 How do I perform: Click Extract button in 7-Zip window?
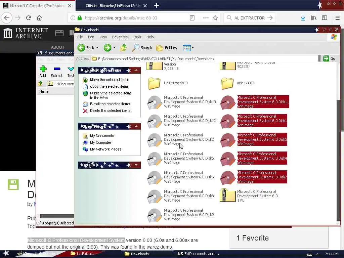coord(56,72)
